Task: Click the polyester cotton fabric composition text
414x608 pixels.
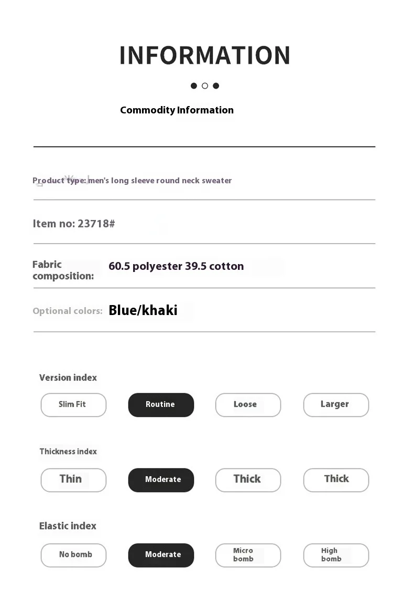Action: click(x=176, y=266)
